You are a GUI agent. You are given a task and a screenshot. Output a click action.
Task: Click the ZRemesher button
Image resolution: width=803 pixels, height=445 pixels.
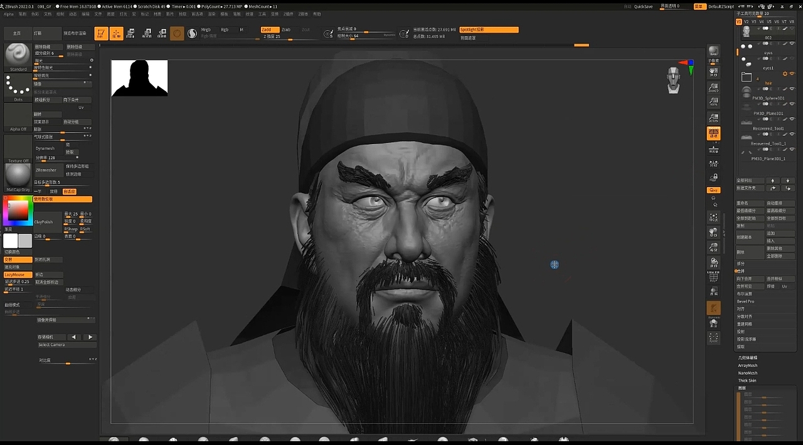pyautogui.click(x=46, y=170)
